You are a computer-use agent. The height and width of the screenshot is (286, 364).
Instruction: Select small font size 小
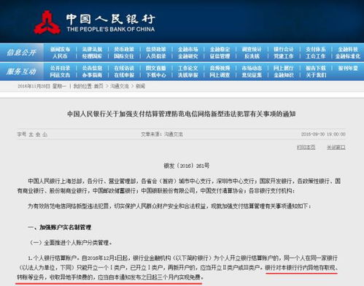pos(44,134)
